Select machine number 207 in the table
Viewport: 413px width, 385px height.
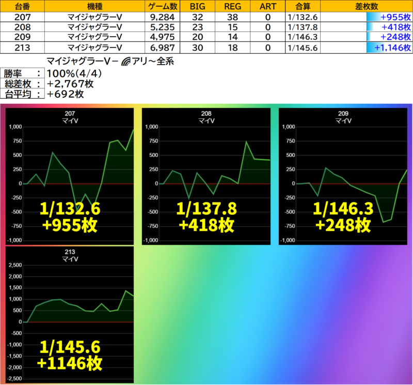[22, 17]
